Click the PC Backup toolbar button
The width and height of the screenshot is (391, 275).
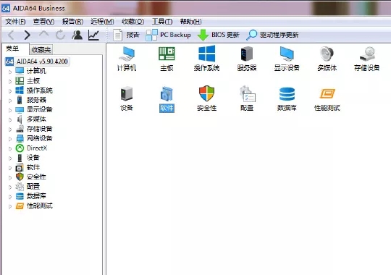pos(168,35)
